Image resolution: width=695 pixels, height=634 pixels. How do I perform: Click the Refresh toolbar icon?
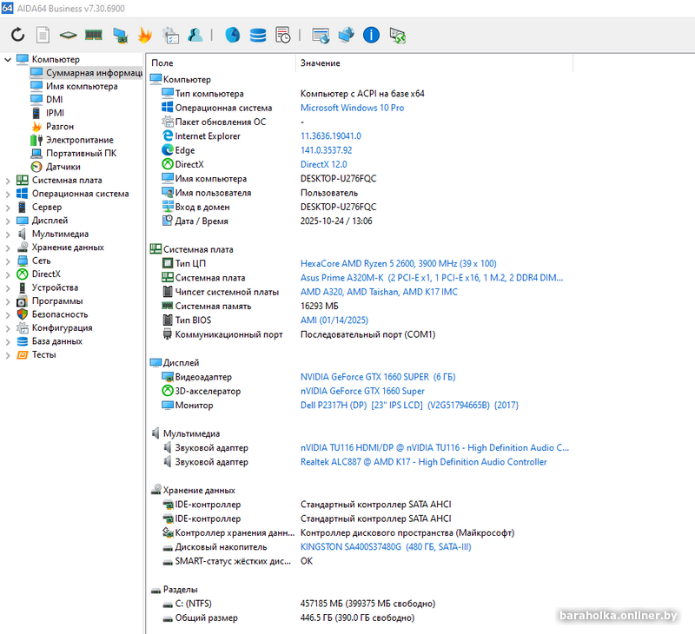tap(17, 36)
